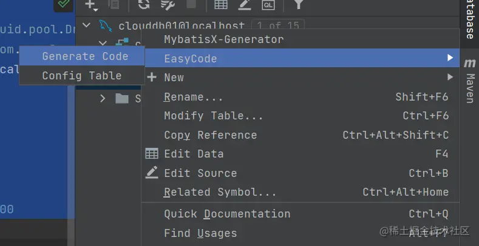Screen dimensions: 479x246
Task: Click the Edit Source pencil icon in toolbar
Action: click(x=245, y=4)
